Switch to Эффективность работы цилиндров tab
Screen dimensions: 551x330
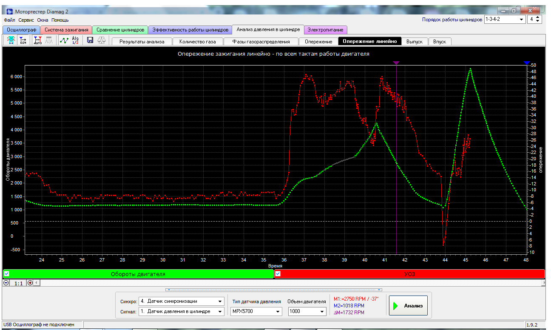190,30
